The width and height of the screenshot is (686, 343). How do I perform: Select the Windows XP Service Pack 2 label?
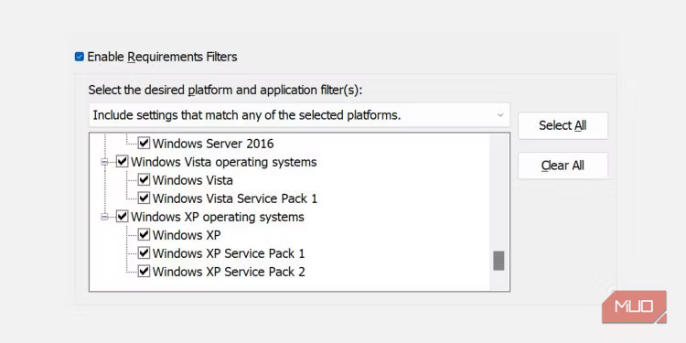click(x=229, y=273)
